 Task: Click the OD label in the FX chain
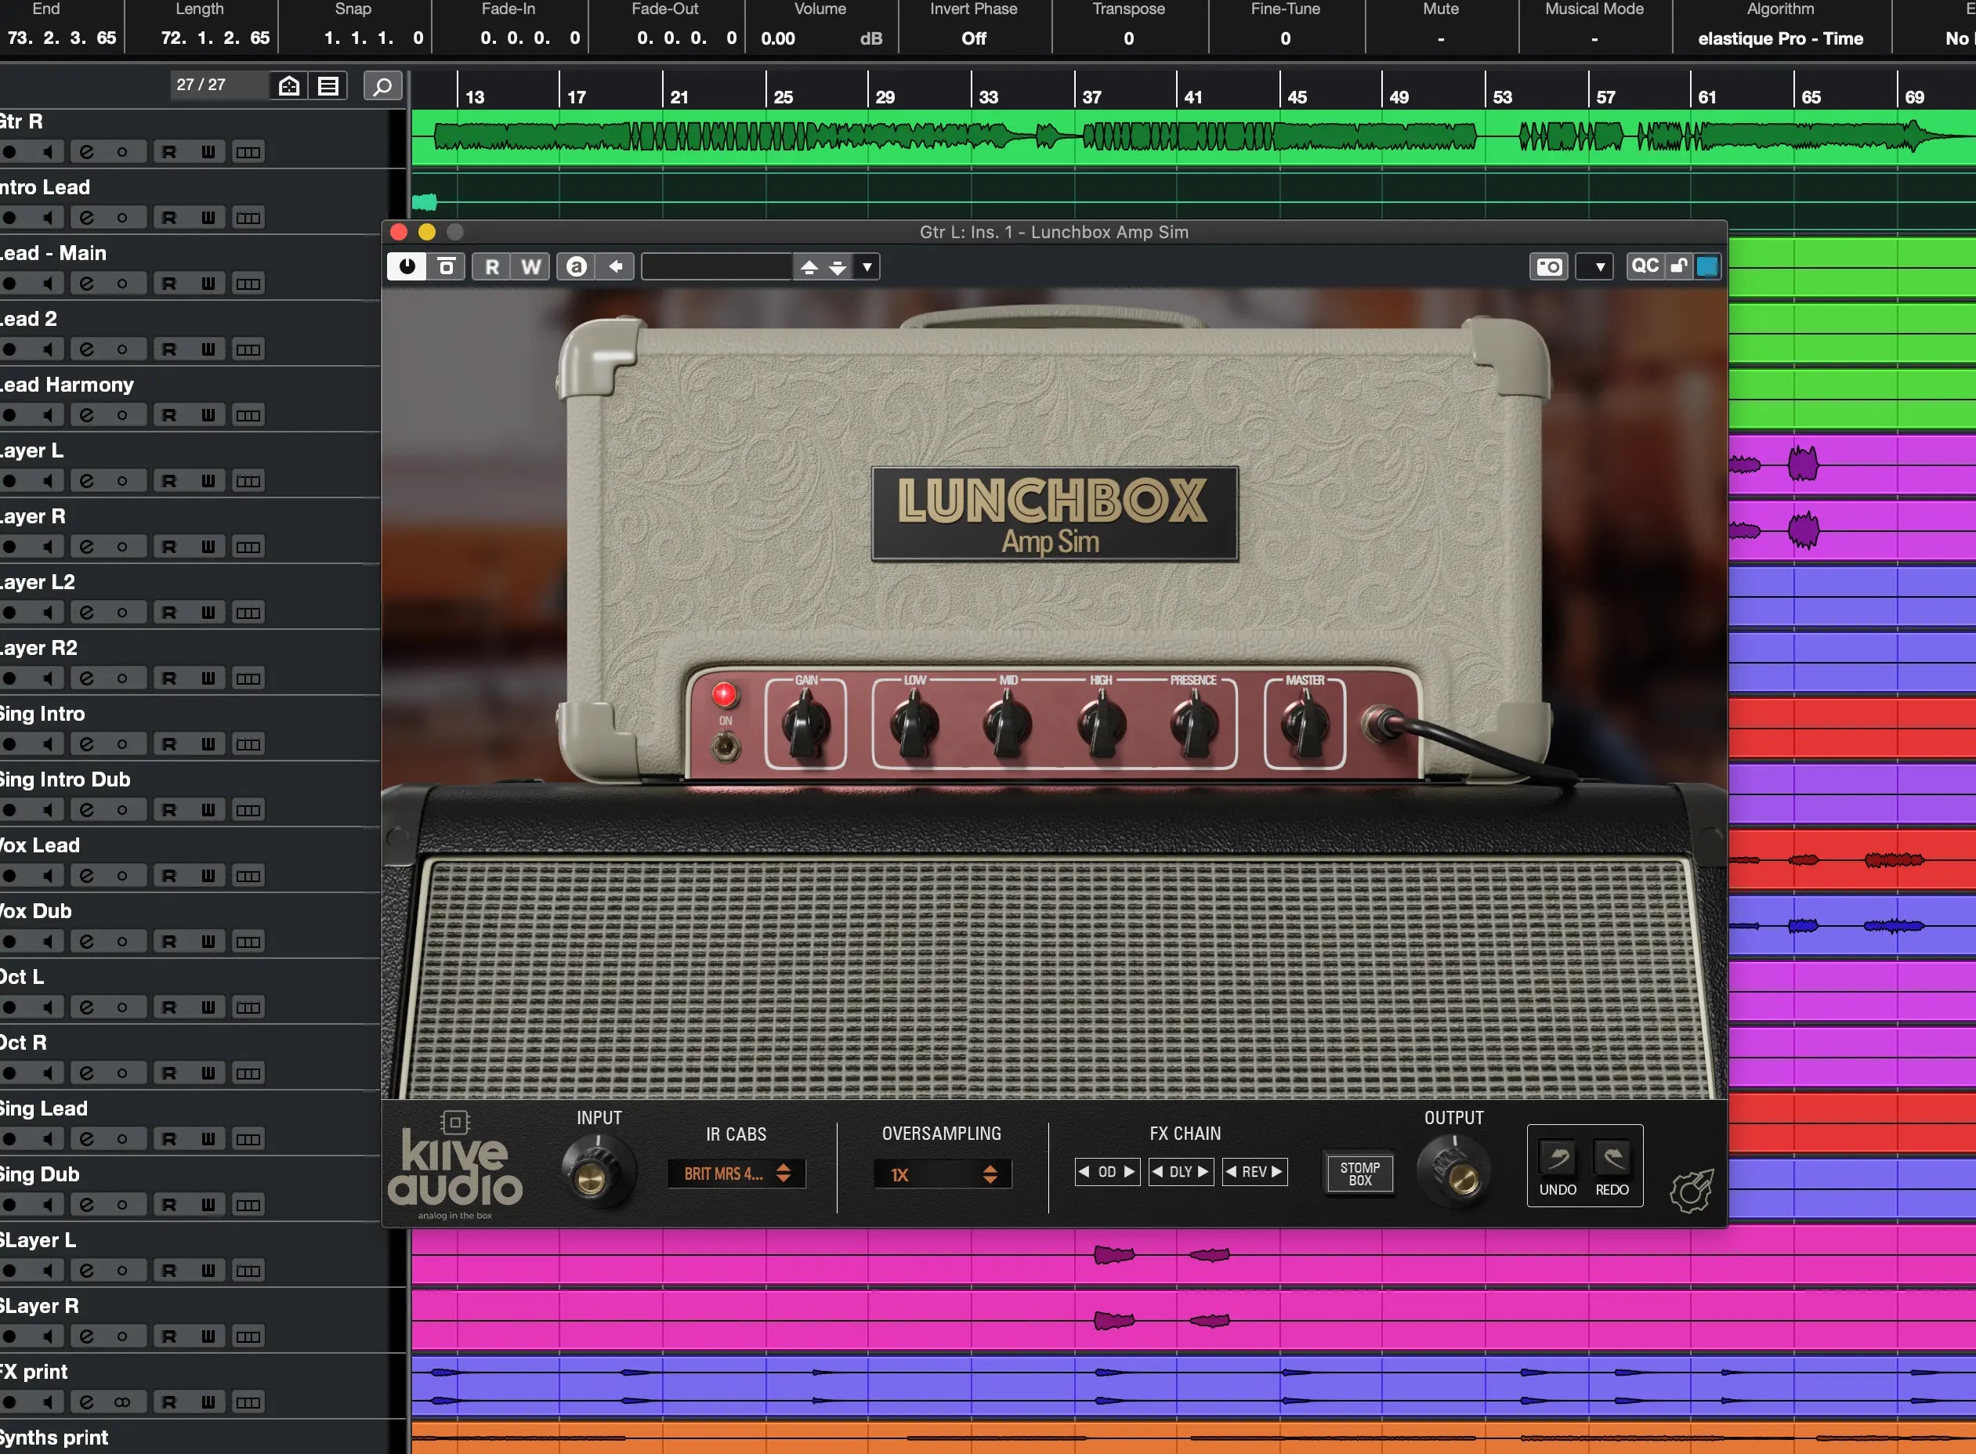point(1107,1171)
